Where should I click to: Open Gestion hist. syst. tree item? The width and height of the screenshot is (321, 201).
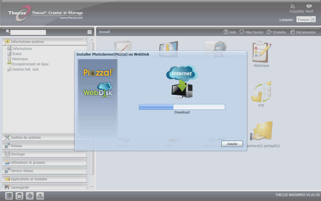click(x=26, y=69)
